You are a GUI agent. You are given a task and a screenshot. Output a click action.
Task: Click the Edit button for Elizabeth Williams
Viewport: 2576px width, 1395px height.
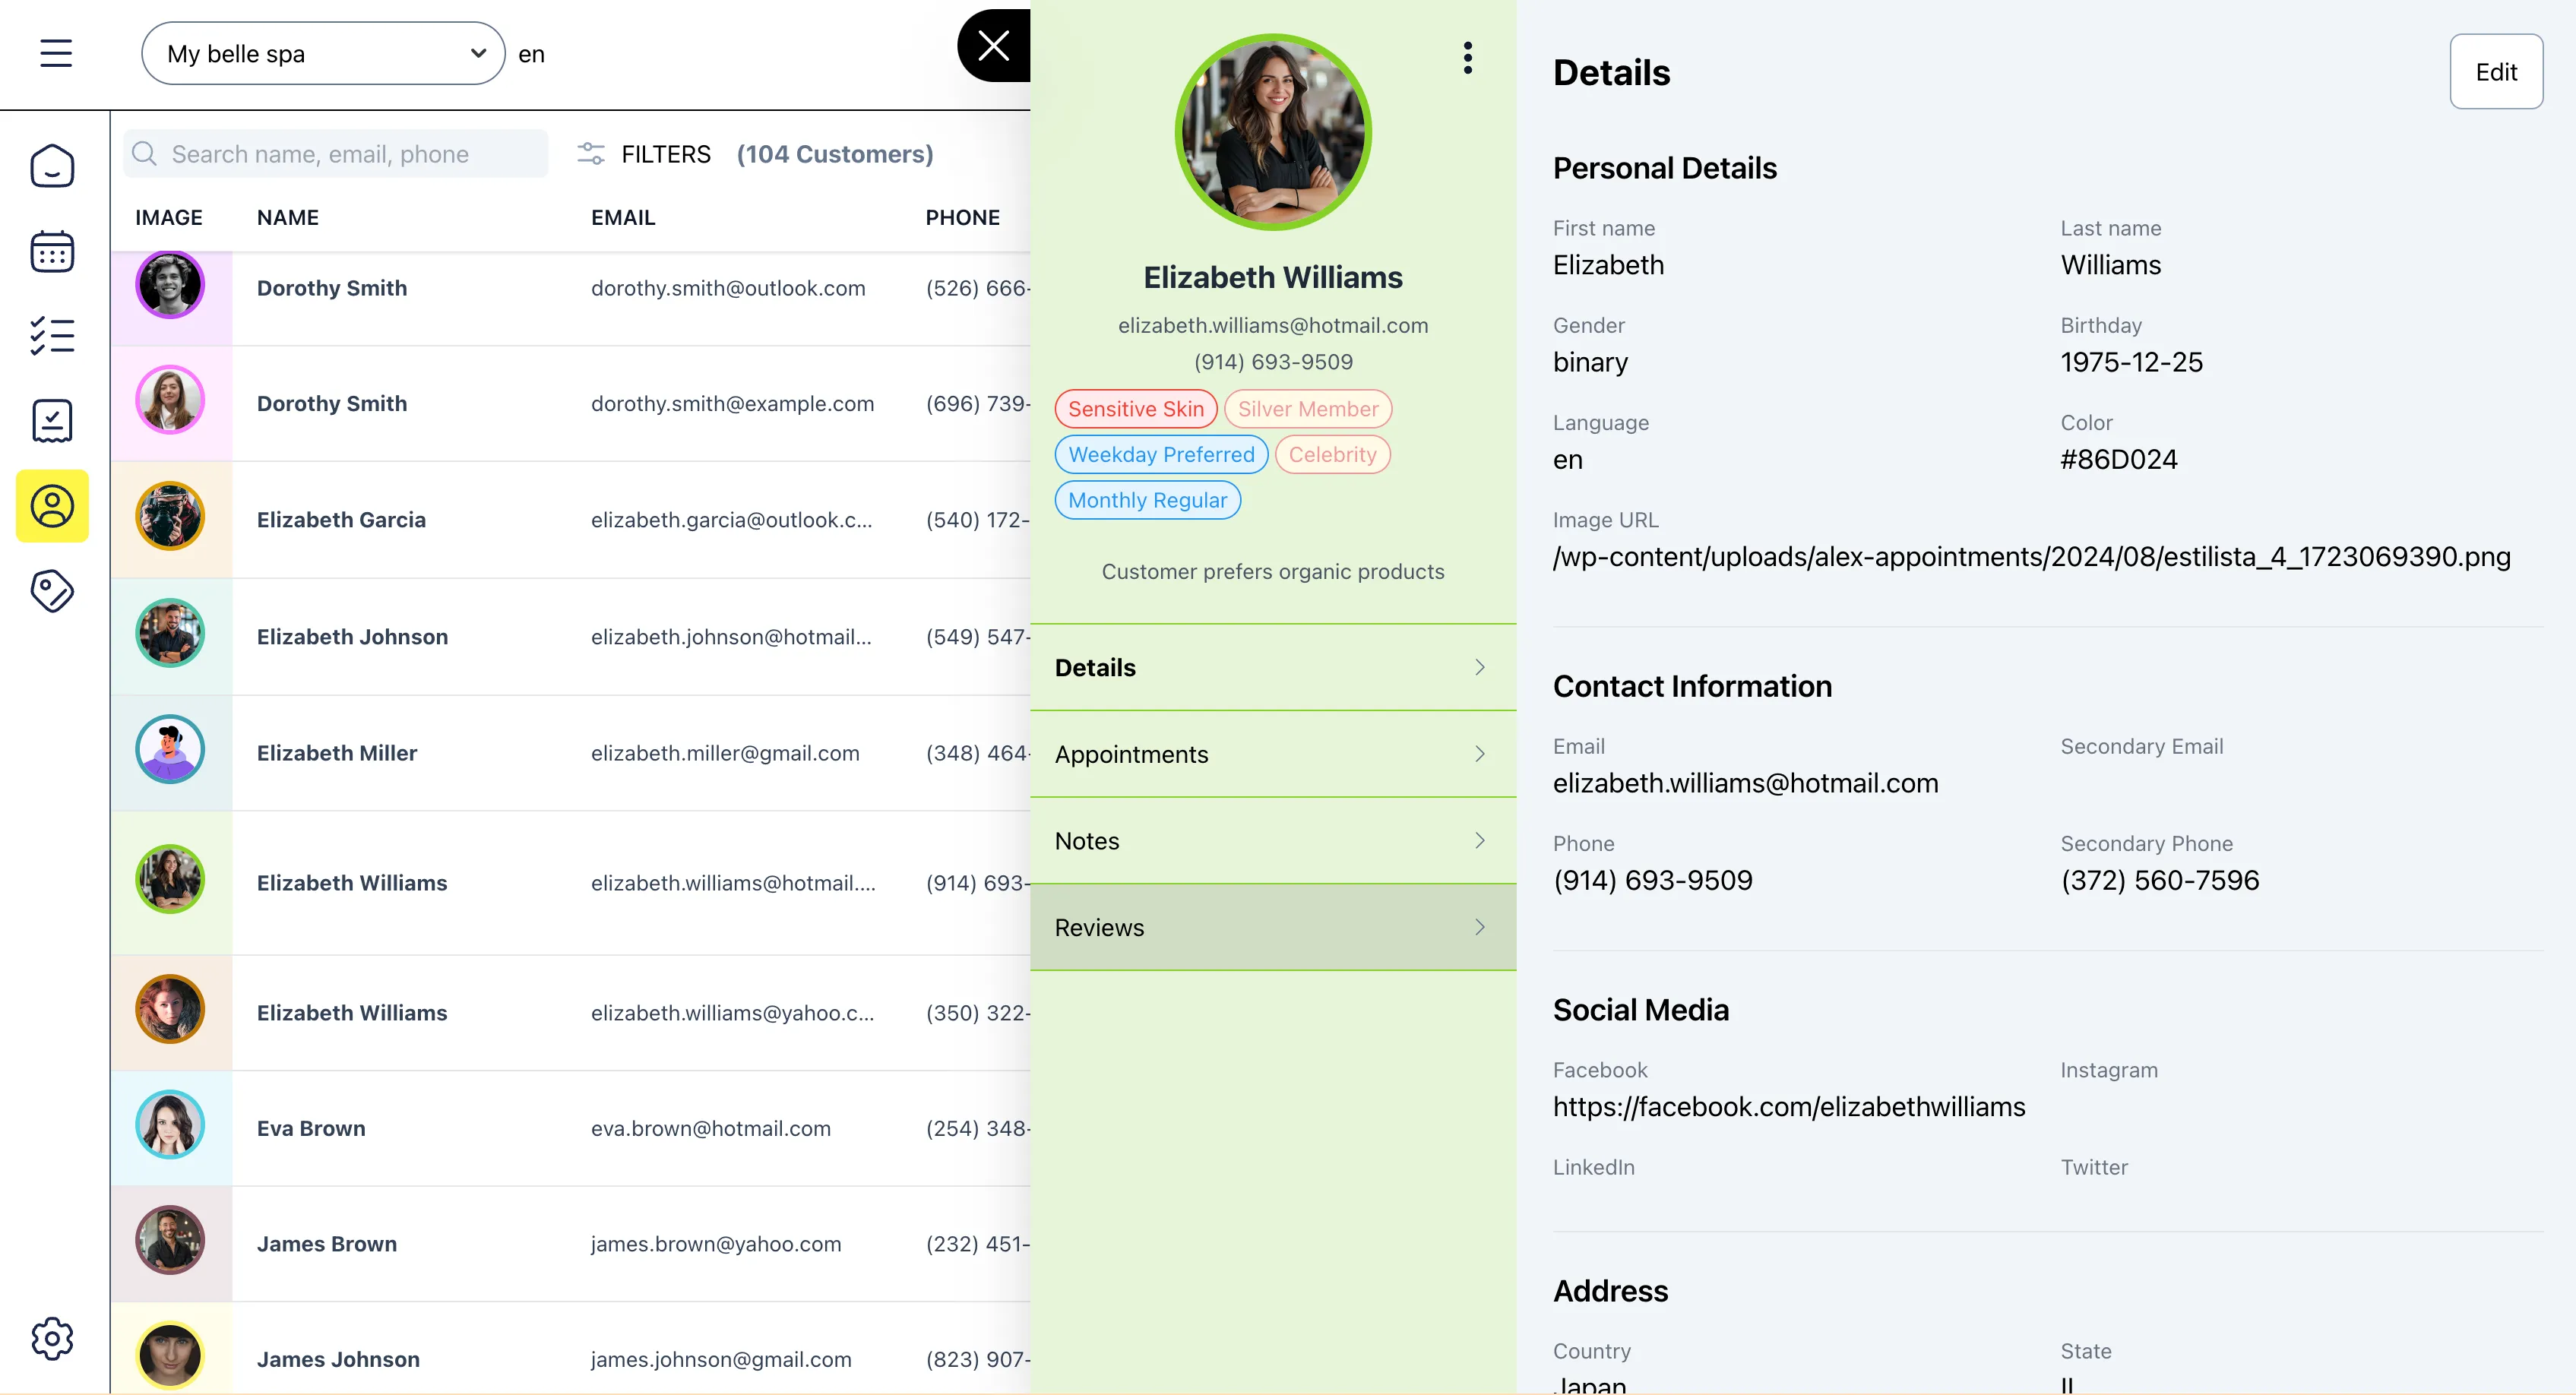point(2495,71)
